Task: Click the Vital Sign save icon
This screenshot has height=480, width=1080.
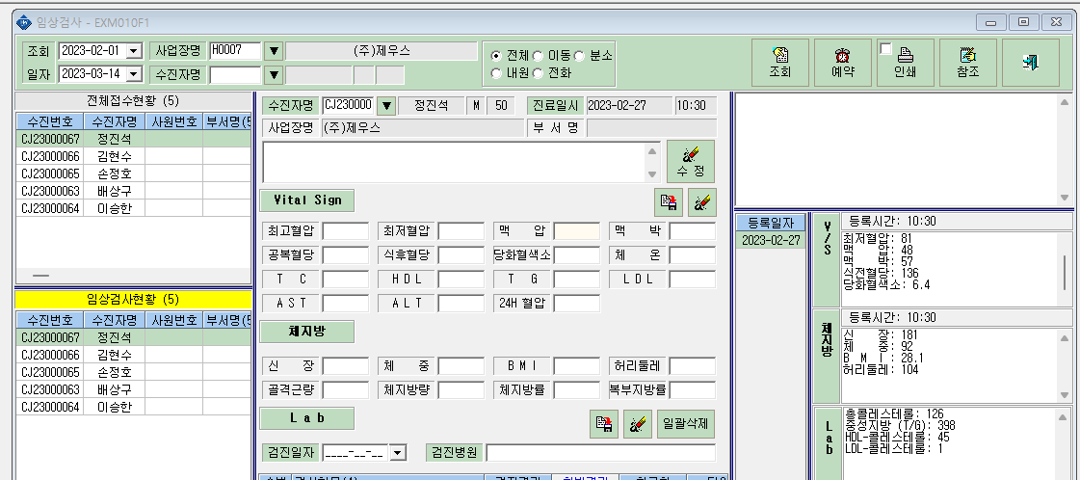Action: coord(668,202)
